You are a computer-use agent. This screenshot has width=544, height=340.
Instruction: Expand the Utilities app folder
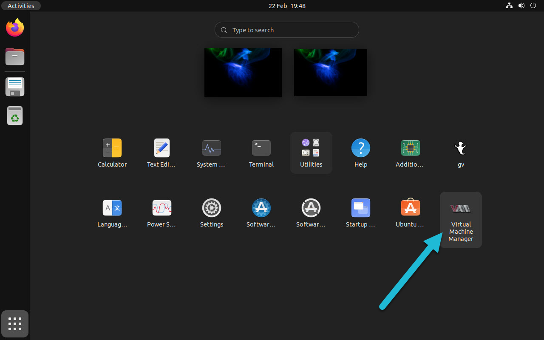[311, 152]
